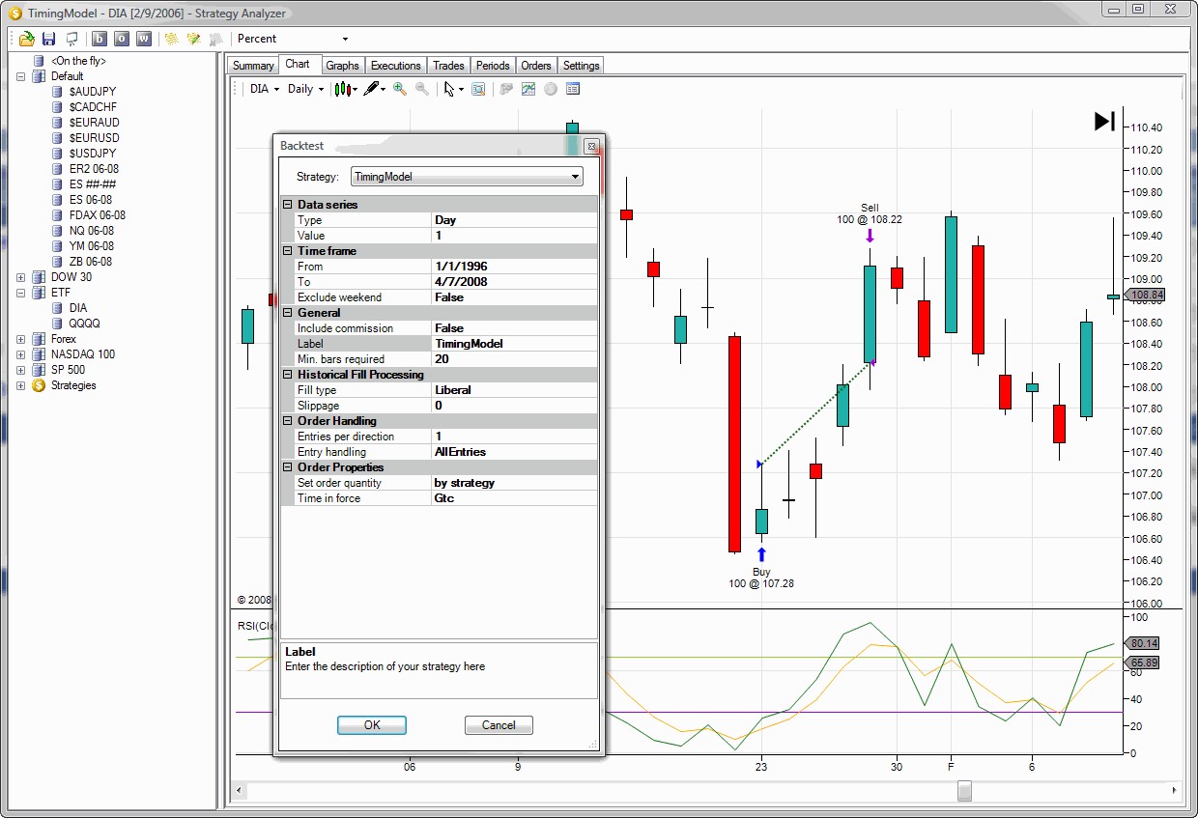Click the optimize 'o' icon
Image resolution: width=1198 pixels, height=818 pixels.
[120, 39]
